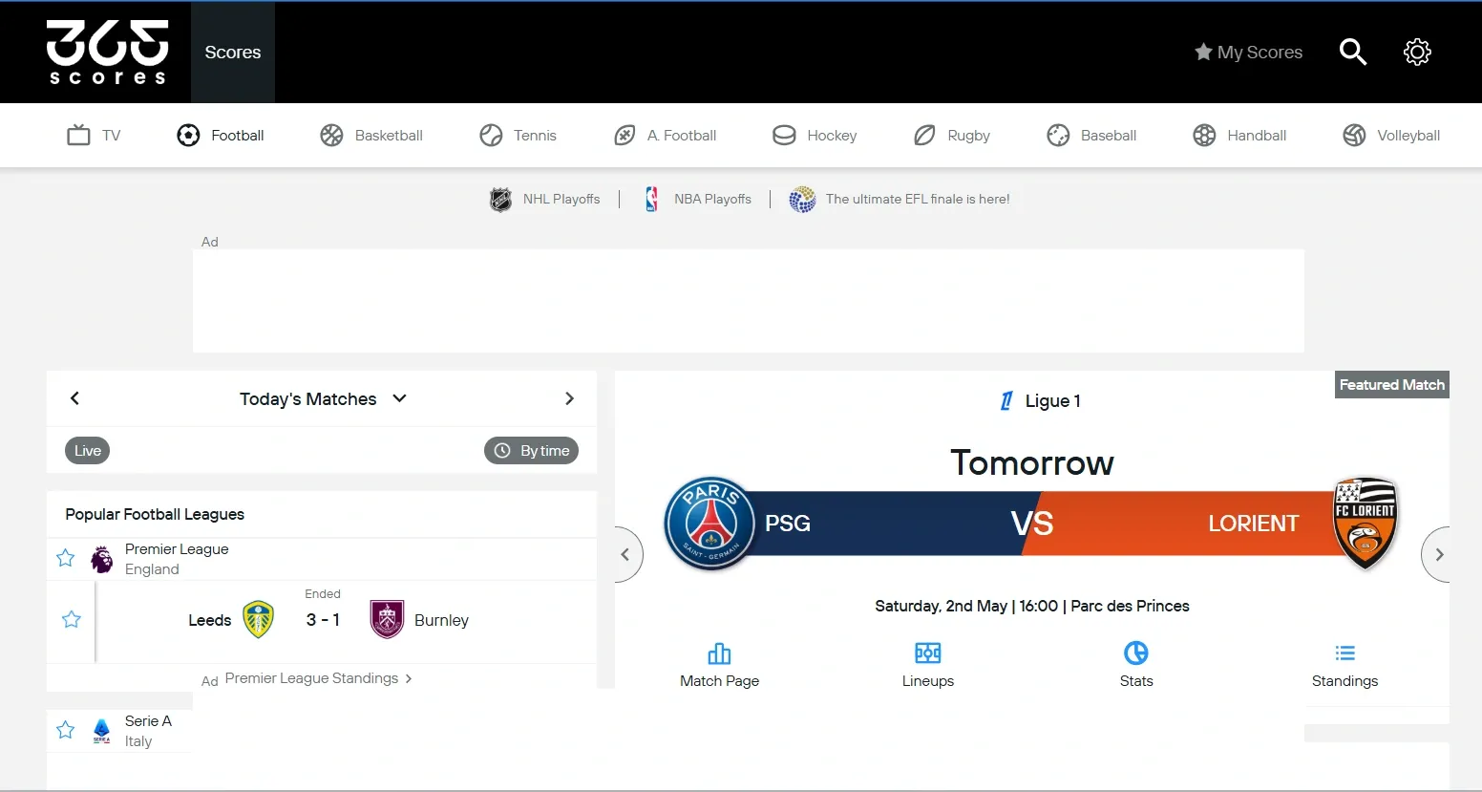Click the Rugby ball icon
This screenshot has height=792, width=1482.
[x=924, y=135]
